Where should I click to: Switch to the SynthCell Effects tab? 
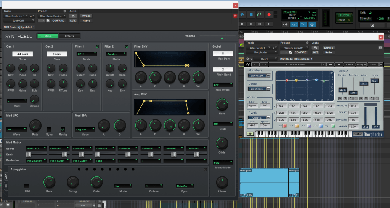pyautogui.click(x=70, y=36)
